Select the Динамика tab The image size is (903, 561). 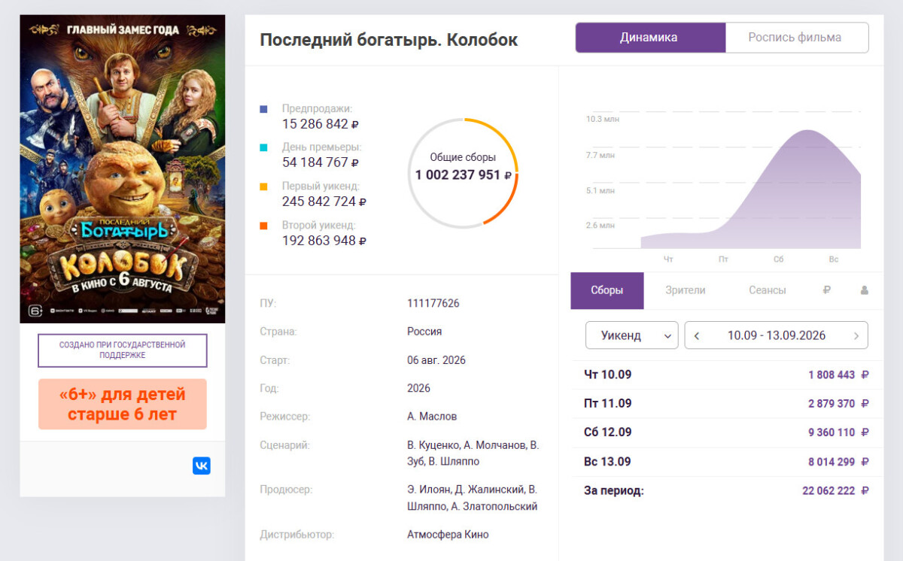[x=649, y=38]
